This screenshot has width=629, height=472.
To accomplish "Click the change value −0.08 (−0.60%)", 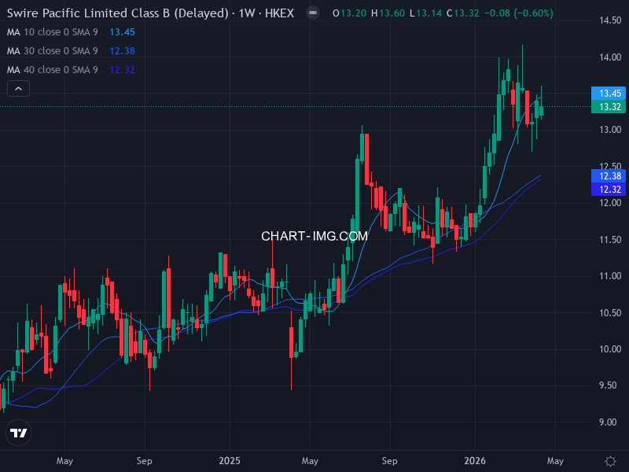I will 519,13.
